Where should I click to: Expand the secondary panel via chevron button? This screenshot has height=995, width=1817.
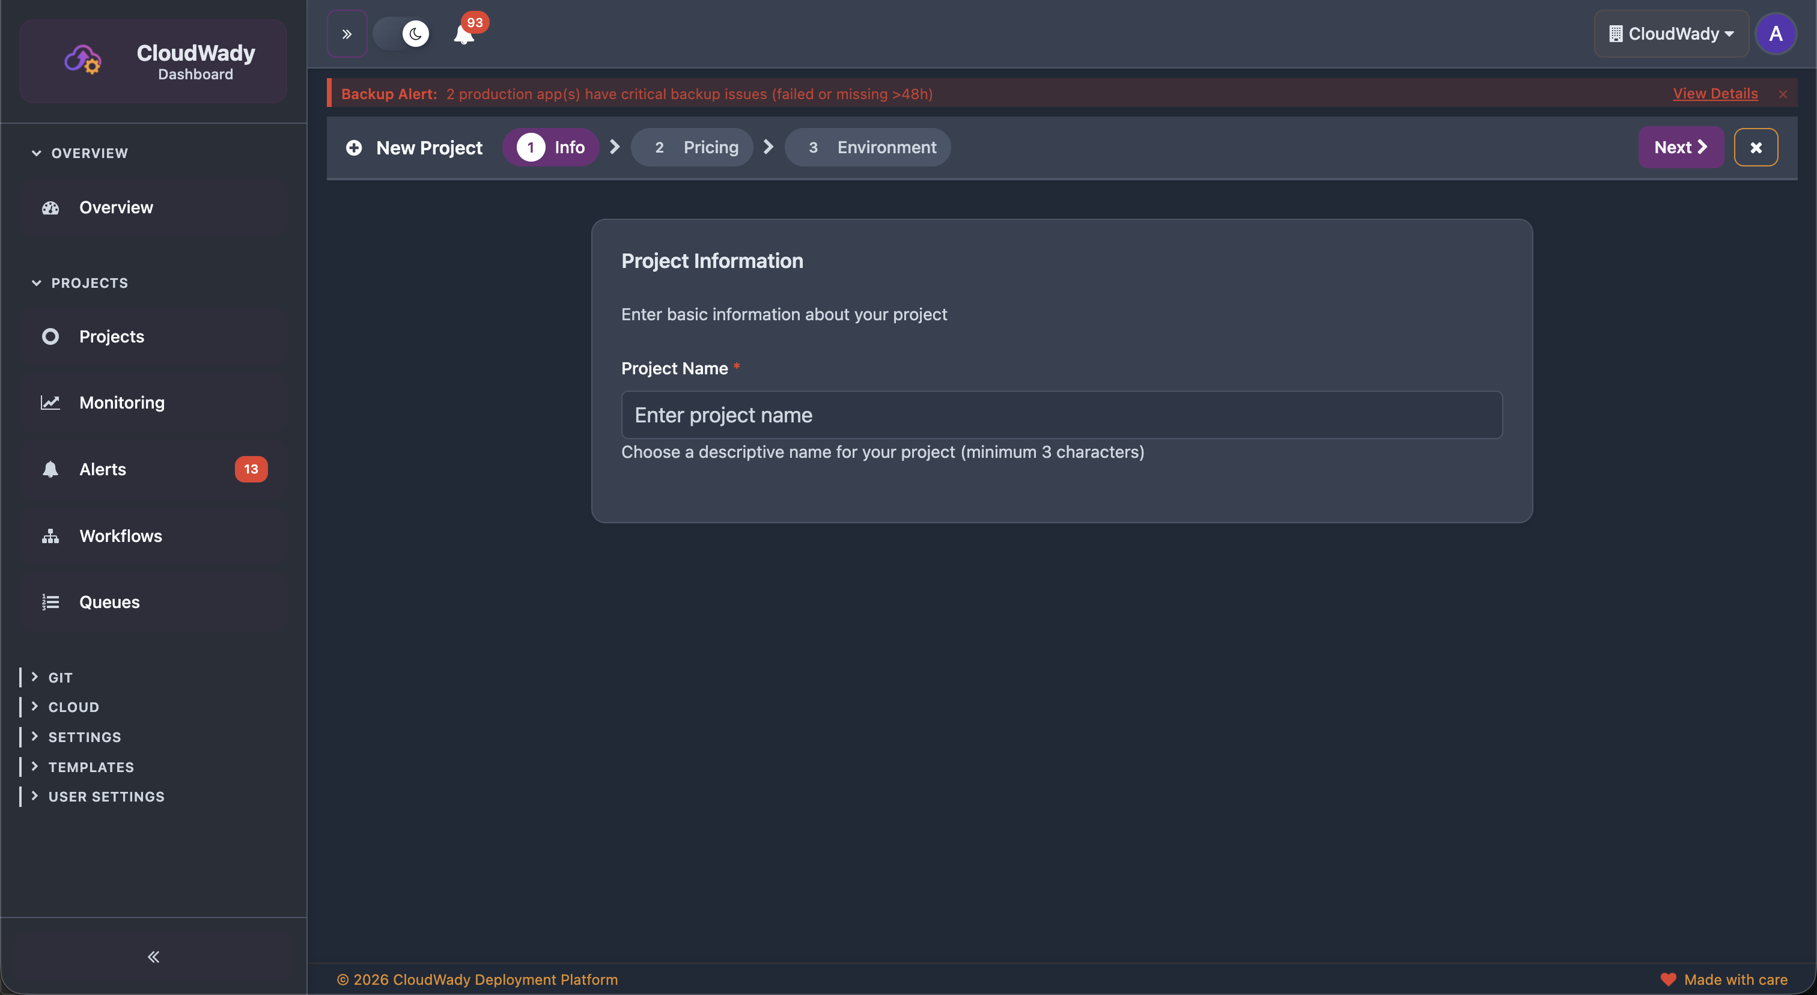point(346,33)
